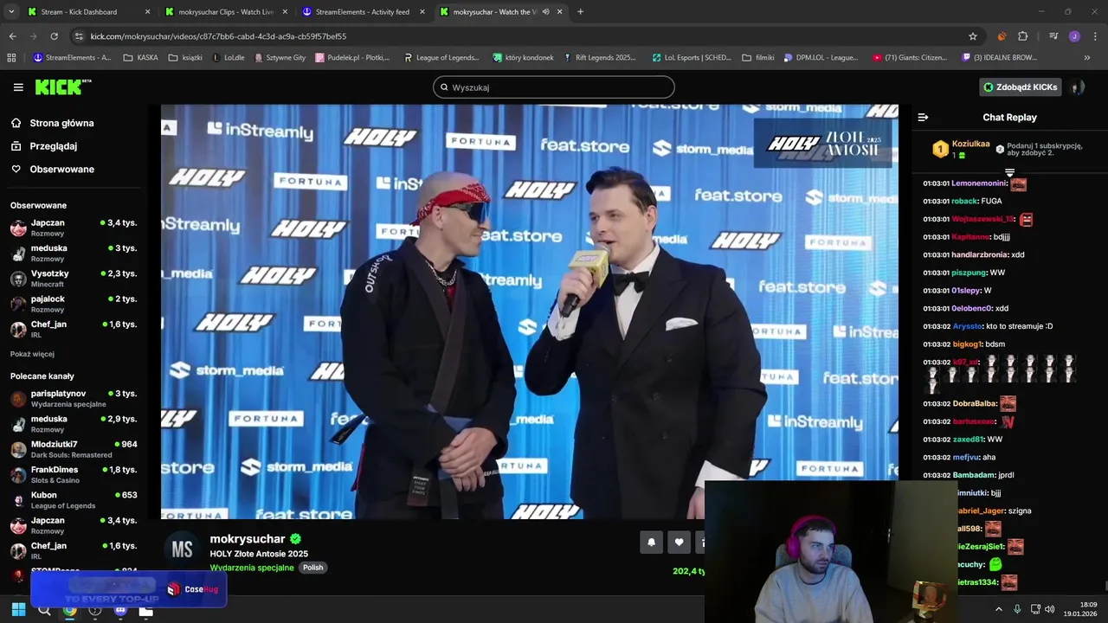Open the DPM.LOL bookmark
1108x623 pixels.
(x=821, y=58)
